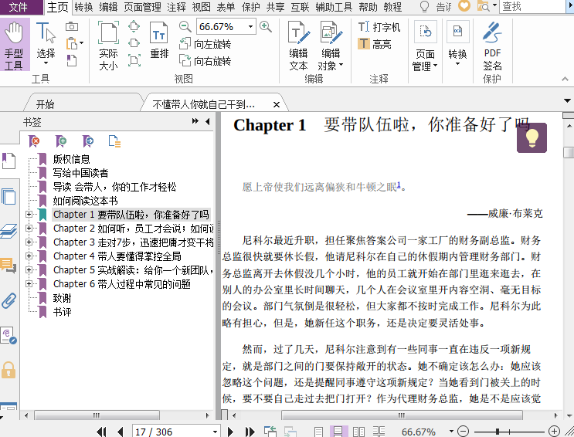This screenshot has height=437, width=574.
Task: Click the PDF Sign (PDF签名) tool
Action: (x=492, y=46)
